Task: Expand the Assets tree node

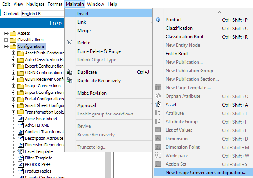Action: 6,34
